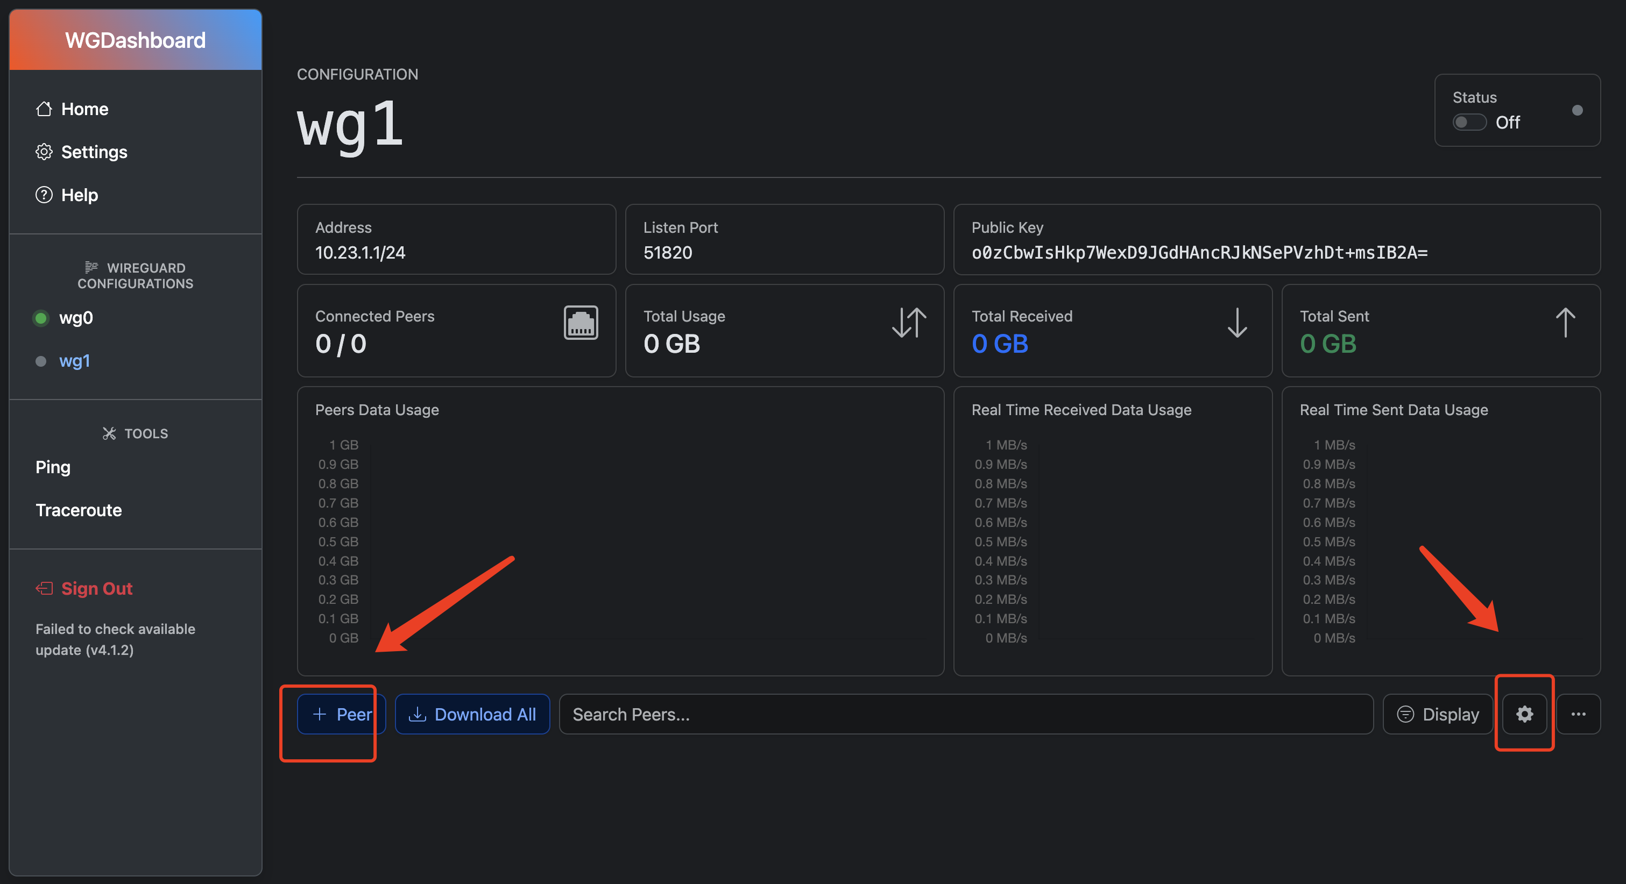The height and width of the screenshot is (884, 1626).
Task: Click the failed update check message
Action: coord(116,639)
